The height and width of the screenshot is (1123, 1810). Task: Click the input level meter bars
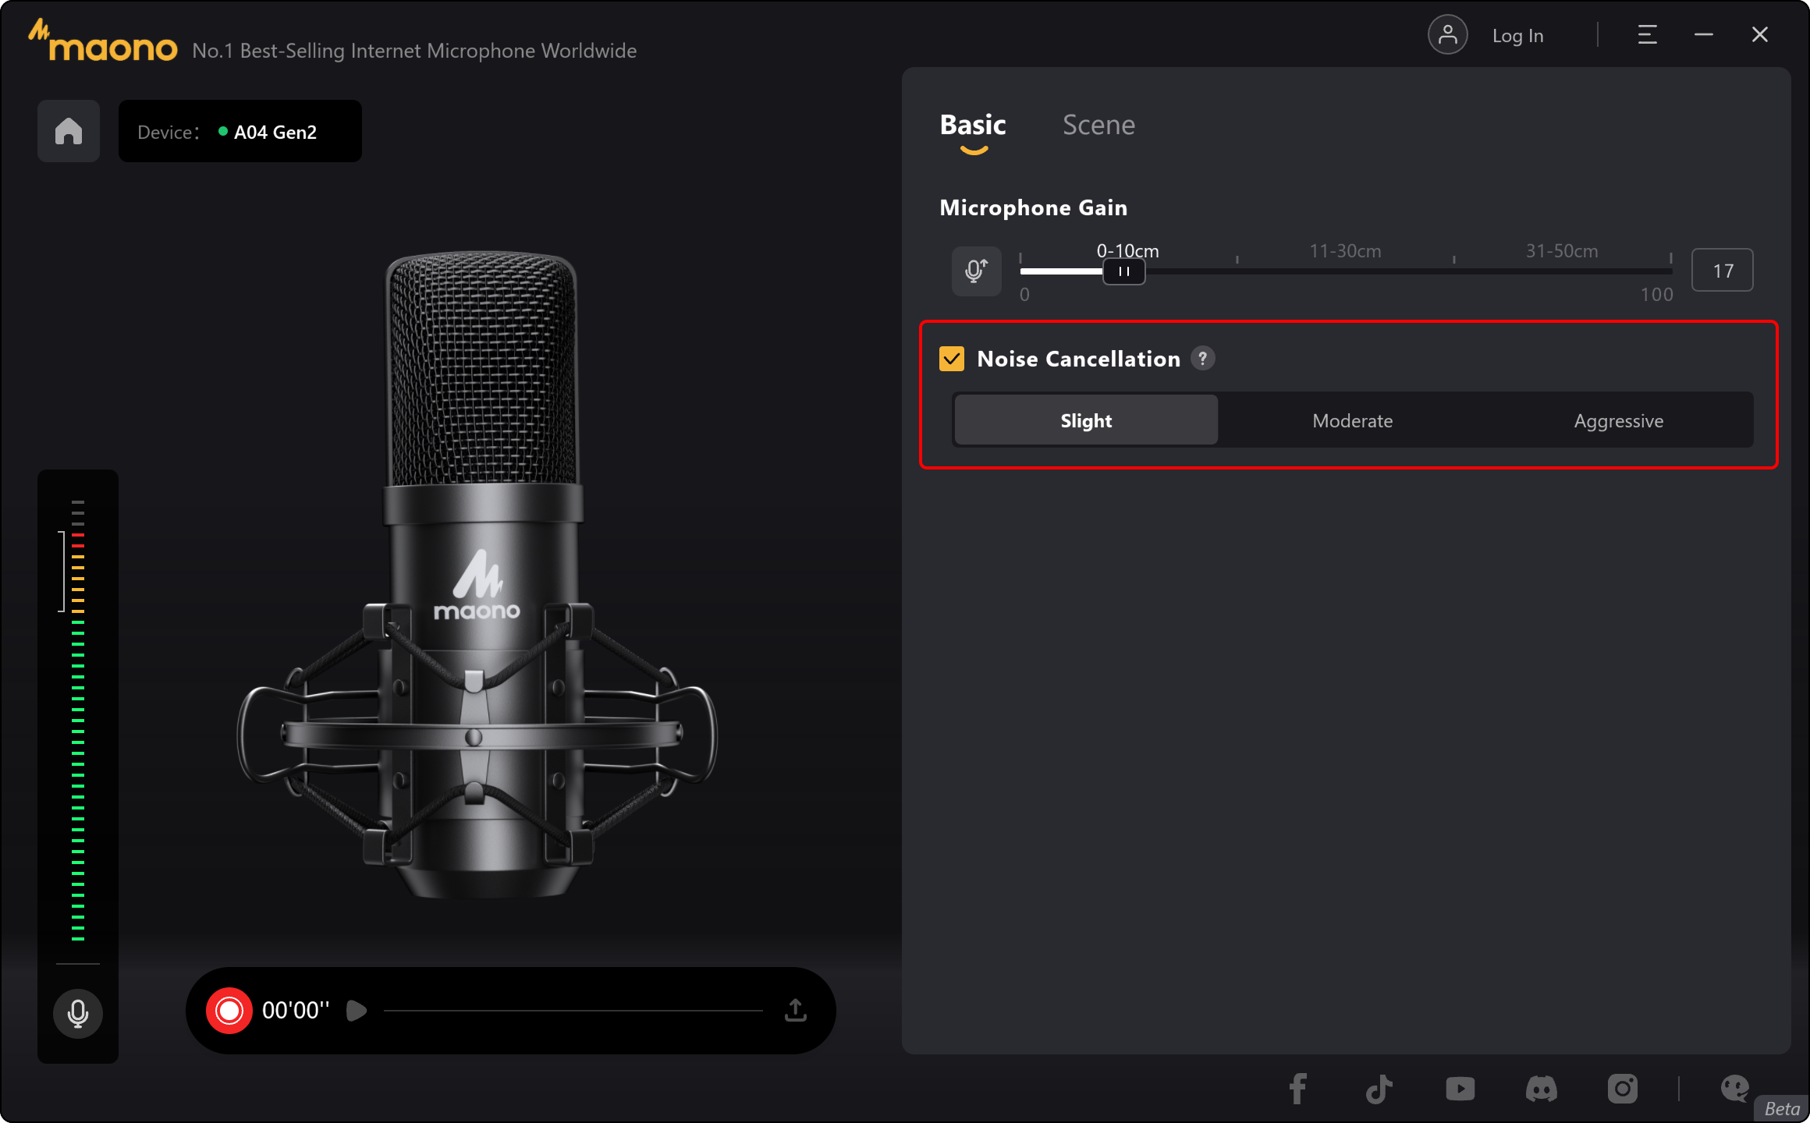click(78, 721)
